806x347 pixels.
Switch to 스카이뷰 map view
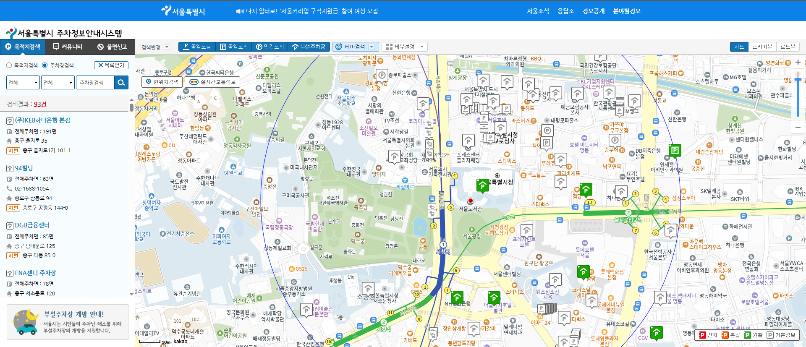point(762,47)
